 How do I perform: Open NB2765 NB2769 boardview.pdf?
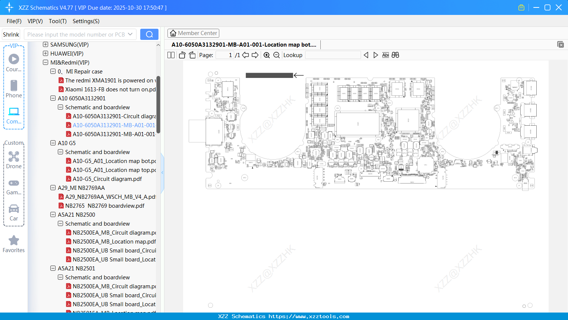point(101,206)
